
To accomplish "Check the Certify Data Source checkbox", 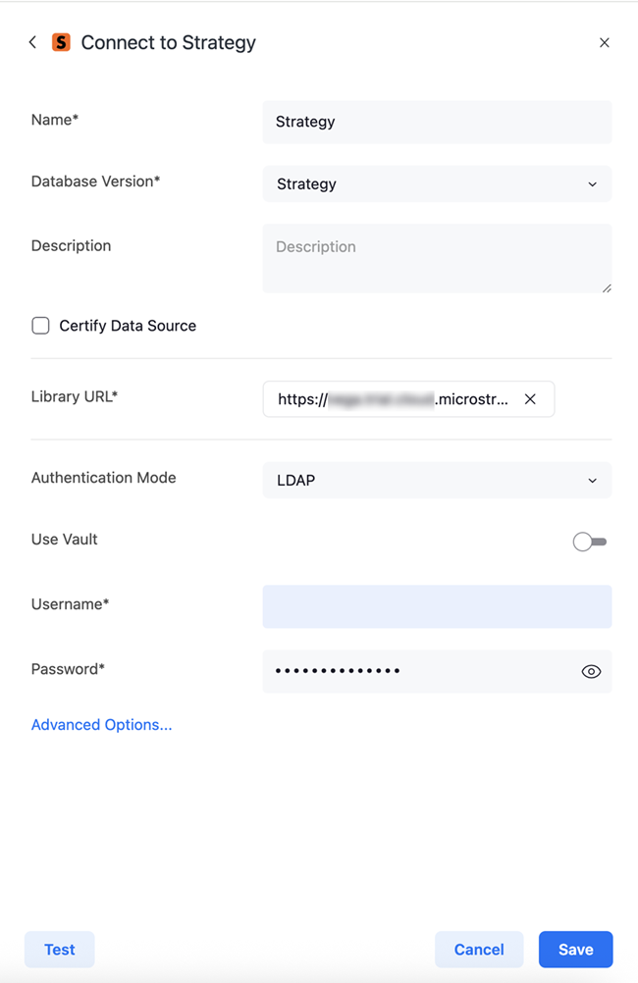I will pyautogui.click(x=40, y=326).
